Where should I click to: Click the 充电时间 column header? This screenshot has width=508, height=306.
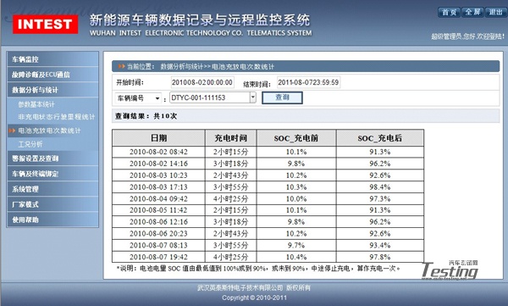pos(230,138)
